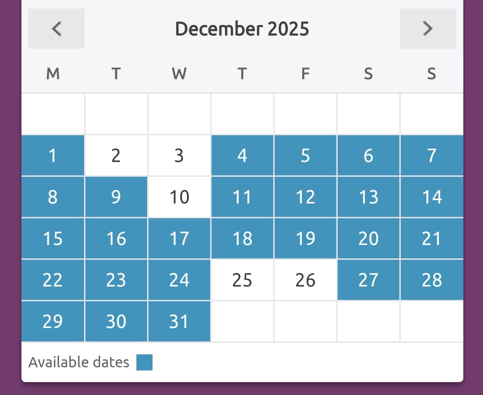Select December 30 on the calendar

tap(116, 321)
